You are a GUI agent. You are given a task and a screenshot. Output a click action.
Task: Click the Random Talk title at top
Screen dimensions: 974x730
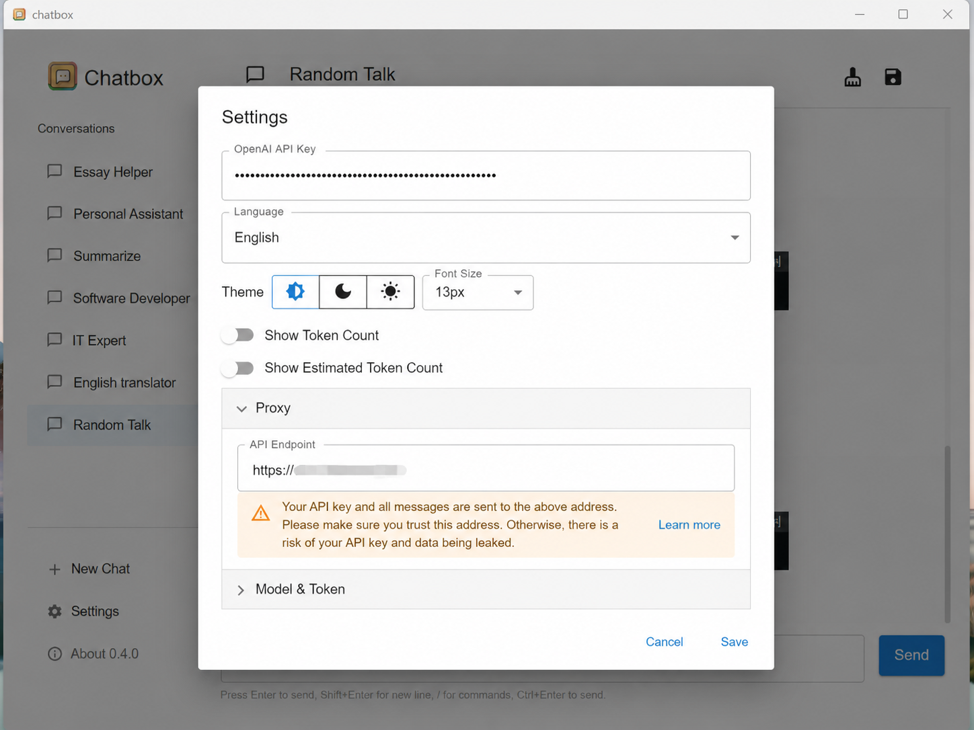[342, 74]
